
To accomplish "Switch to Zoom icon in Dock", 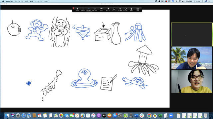I will 171,115.
